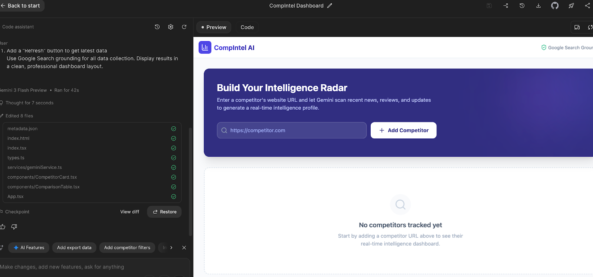The height and width of the screenshot is (277, 593).
Task: Click Add export data suggestion chip
Action: click(x=74, y=248)
